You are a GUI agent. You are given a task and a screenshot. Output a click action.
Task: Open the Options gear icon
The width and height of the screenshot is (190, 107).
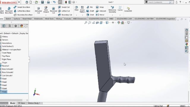[x=74, y=2]
